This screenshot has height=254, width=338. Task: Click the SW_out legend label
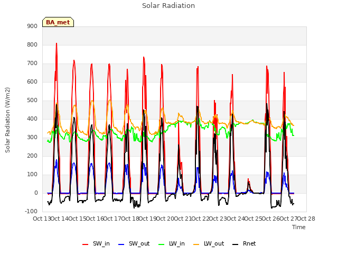click(139, 243)
